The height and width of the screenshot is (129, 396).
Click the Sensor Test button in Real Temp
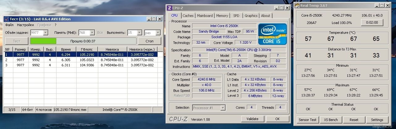(308, 120)
